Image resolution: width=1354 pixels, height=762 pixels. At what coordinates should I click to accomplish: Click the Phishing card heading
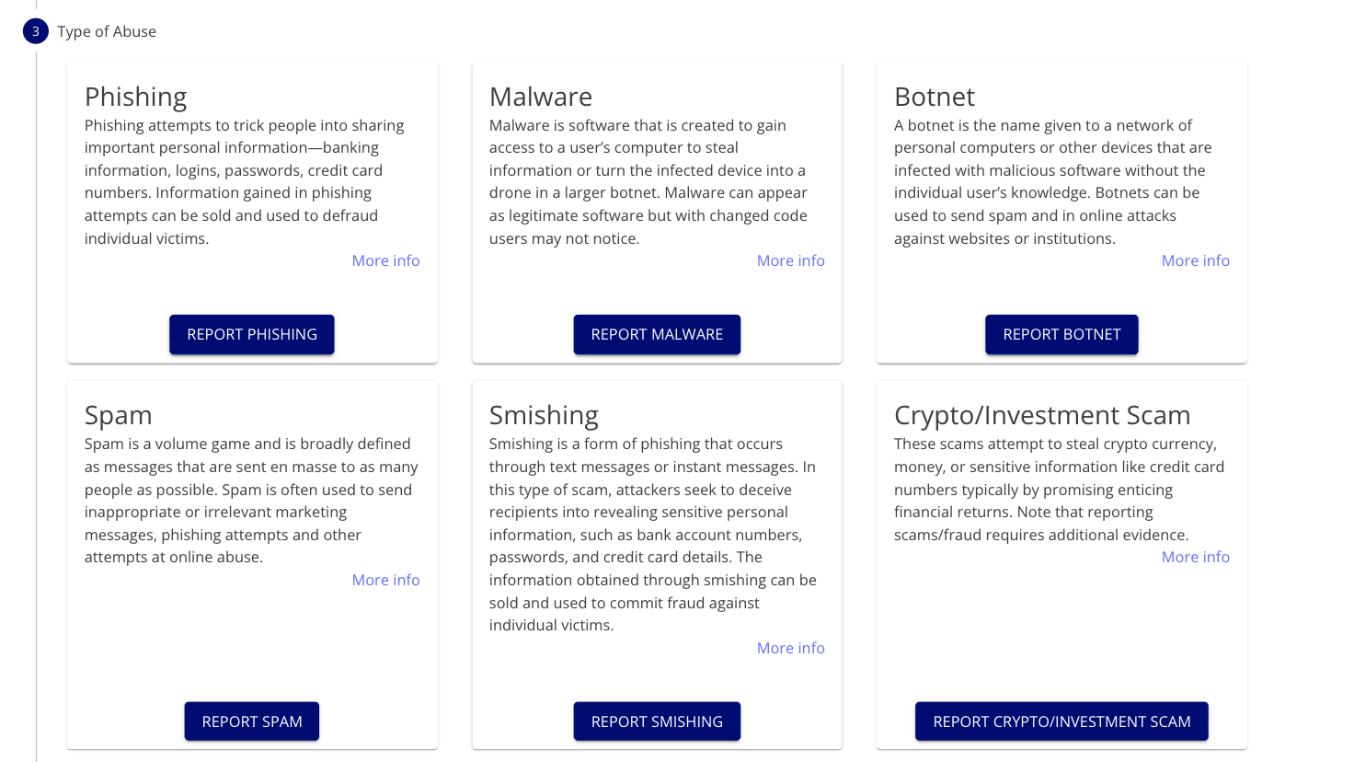[136, 97]
